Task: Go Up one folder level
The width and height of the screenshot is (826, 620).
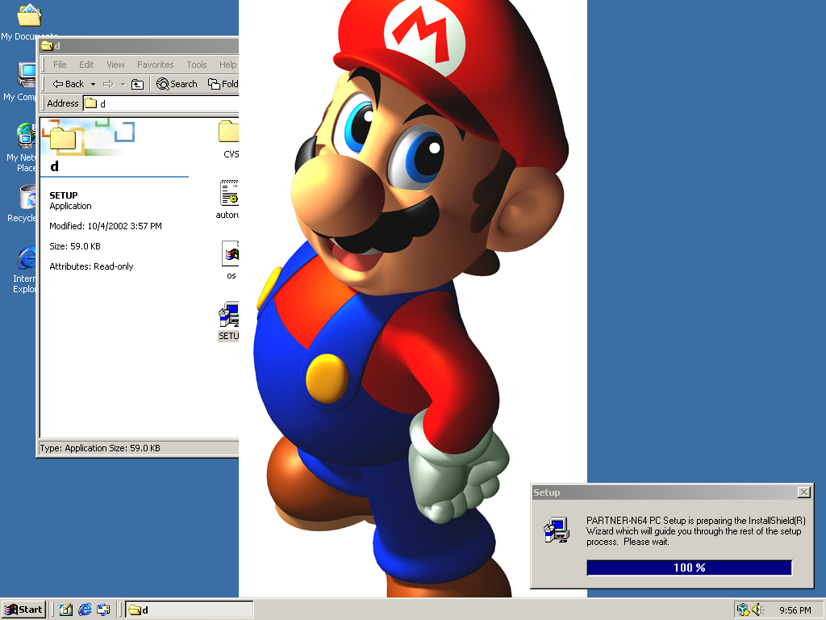Action: (137, 84)
